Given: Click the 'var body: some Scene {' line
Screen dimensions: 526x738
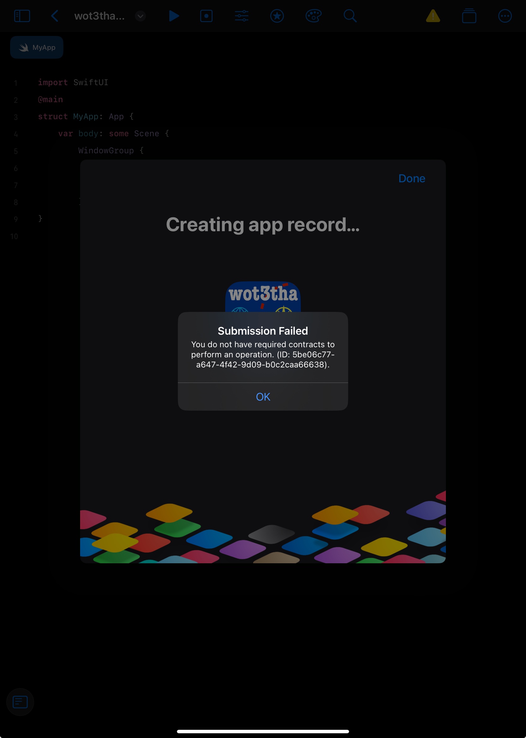Looking at the screenshot, I should (114, 133).
